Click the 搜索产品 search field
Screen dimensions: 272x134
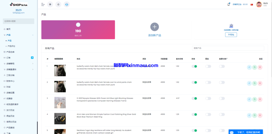(228, 48)
